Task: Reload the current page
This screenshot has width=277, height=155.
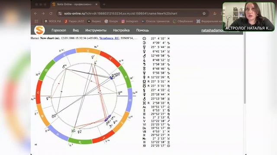Action: tap(51, 13)
